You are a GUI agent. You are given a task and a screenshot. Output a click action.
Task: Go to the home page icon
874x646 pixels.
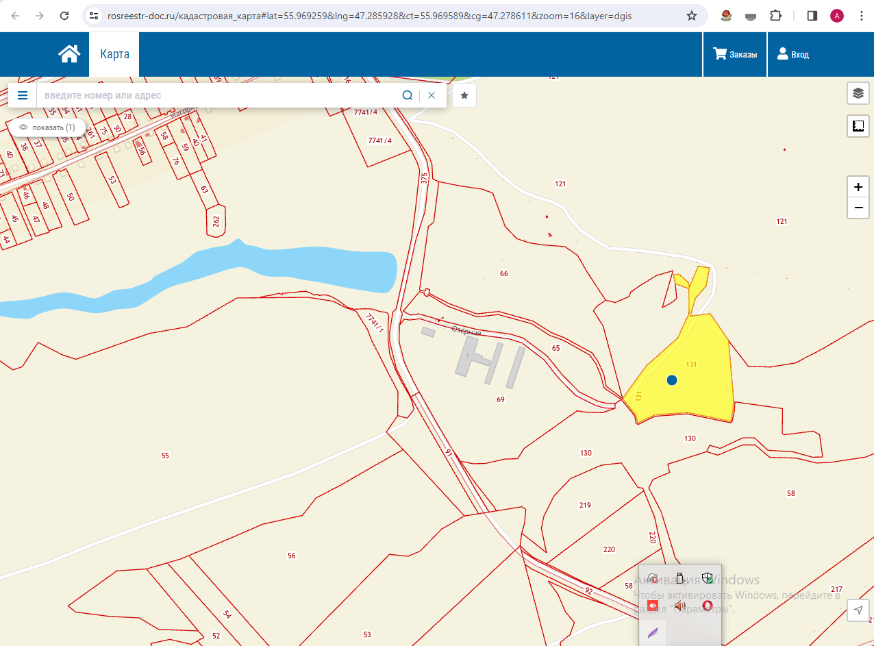pyautogui.click(x=69, y=54)
